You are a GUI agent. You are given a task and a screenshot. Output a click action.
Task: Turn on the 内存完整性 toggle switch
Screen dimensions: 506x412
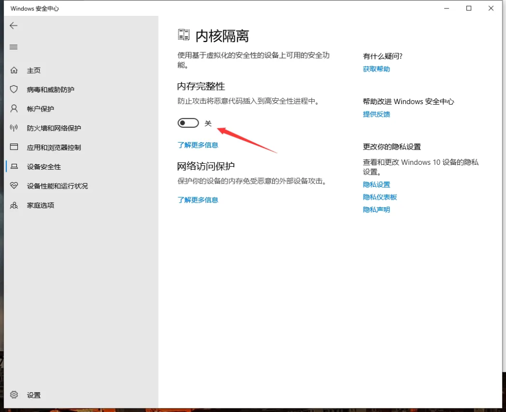coord(188,123)
